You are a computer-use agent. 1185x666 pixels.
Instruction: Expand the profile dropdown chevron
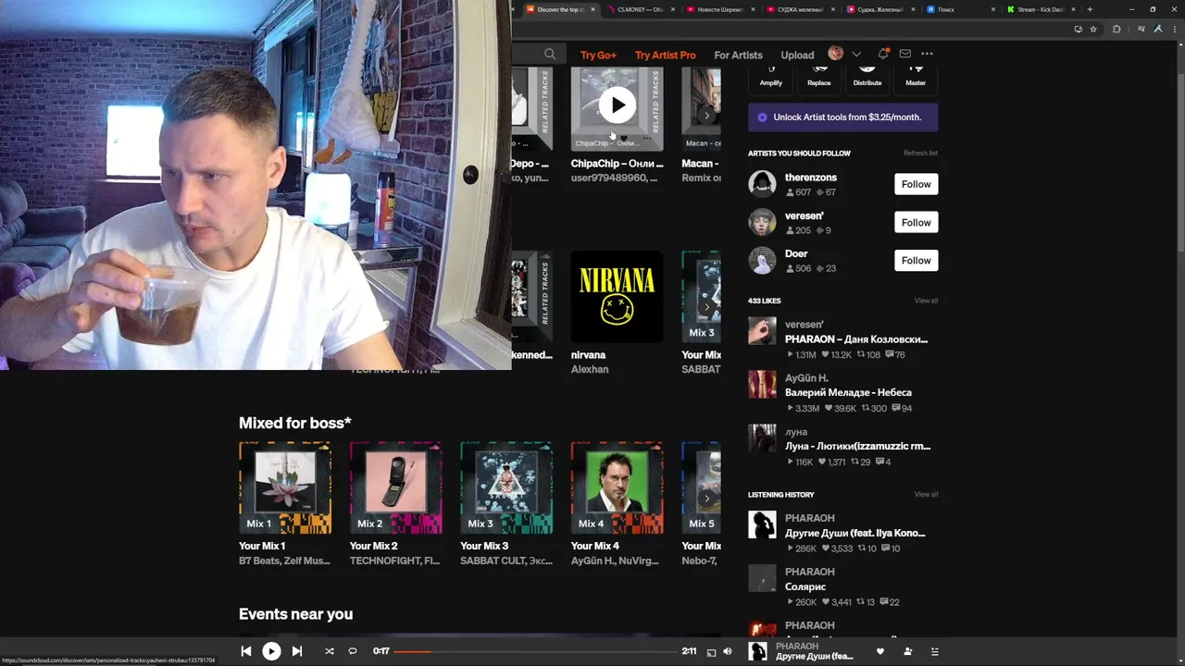[x=856, y=54]
